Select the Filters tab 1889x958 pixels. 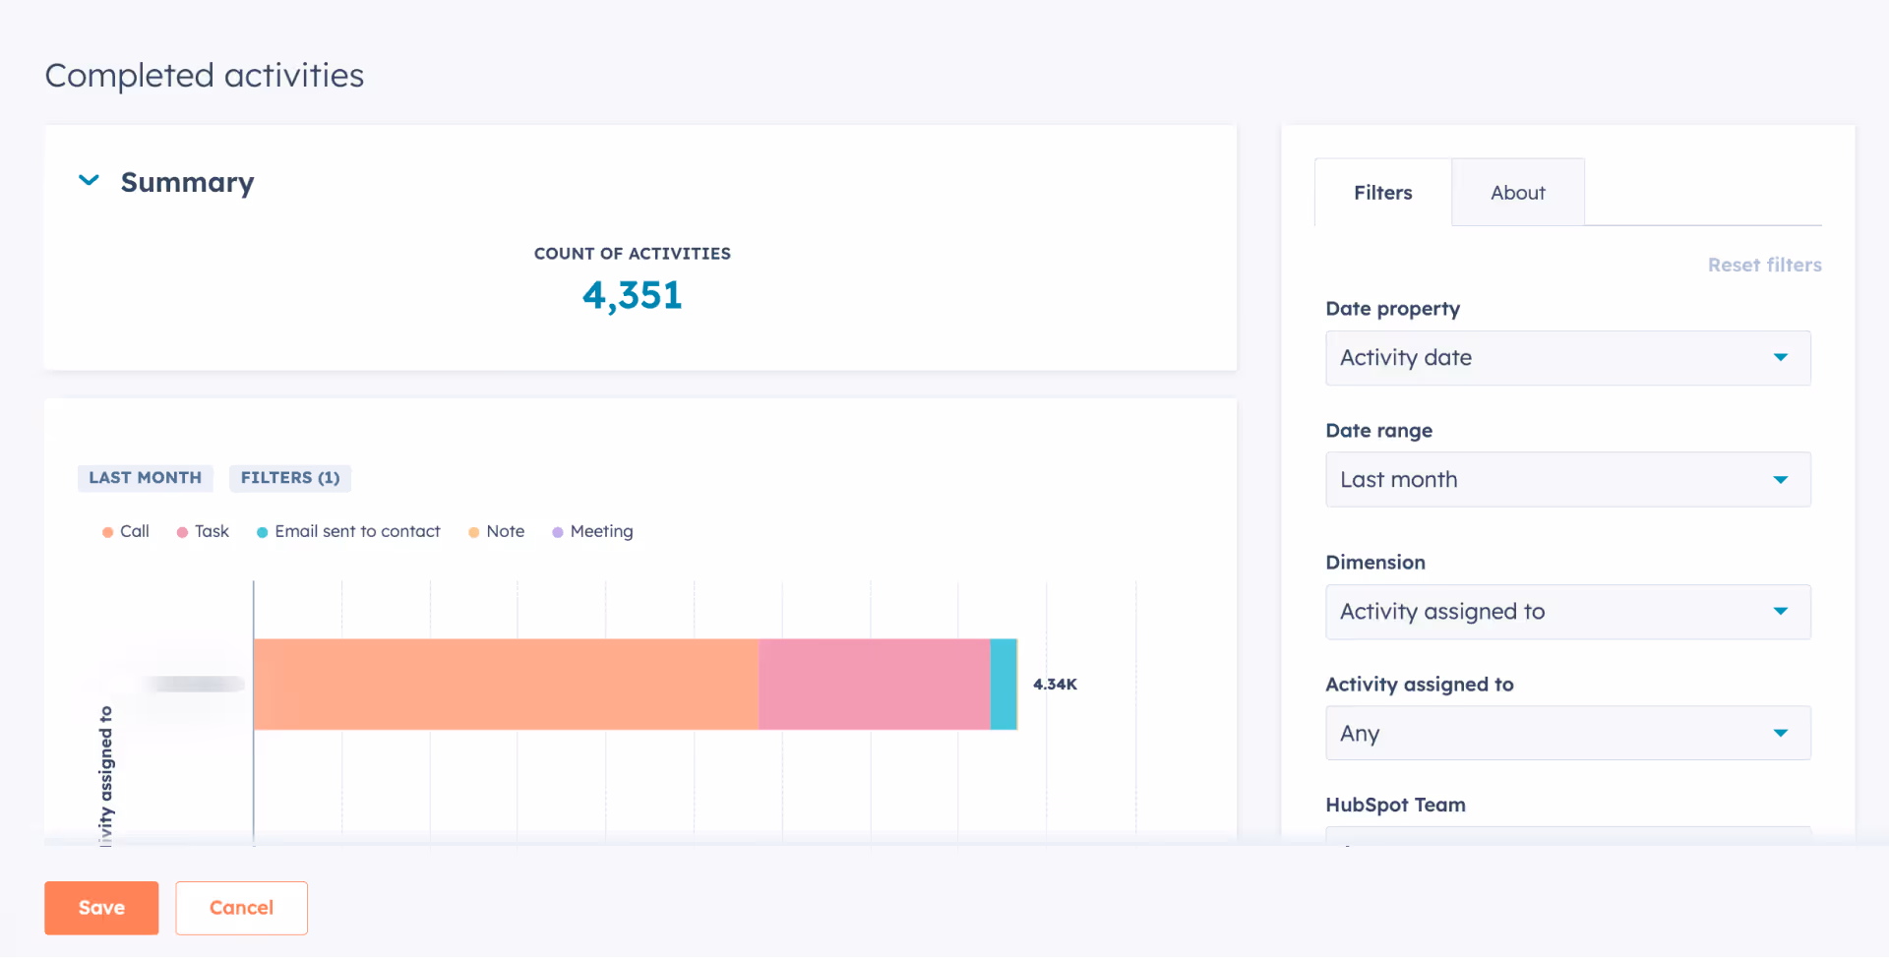point(1382,192)
